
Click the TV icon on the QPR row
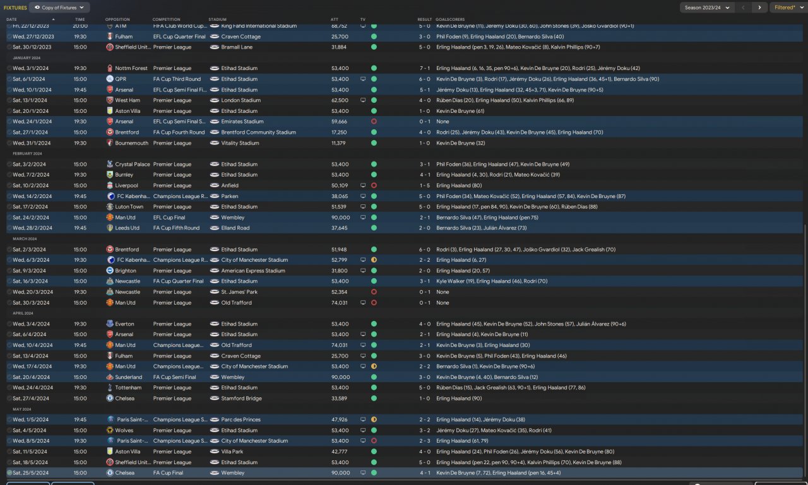click(x=363, y=79)
